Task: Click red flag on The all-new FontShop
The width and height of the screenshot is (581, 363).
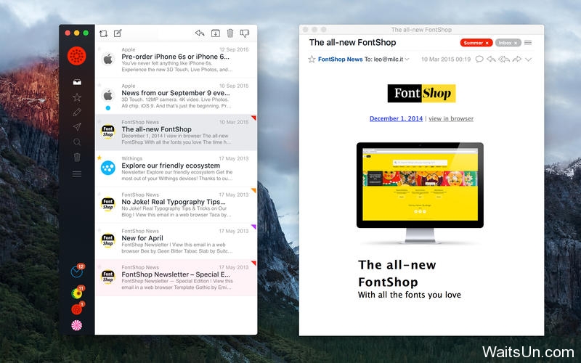Action: tap(253, 118)
